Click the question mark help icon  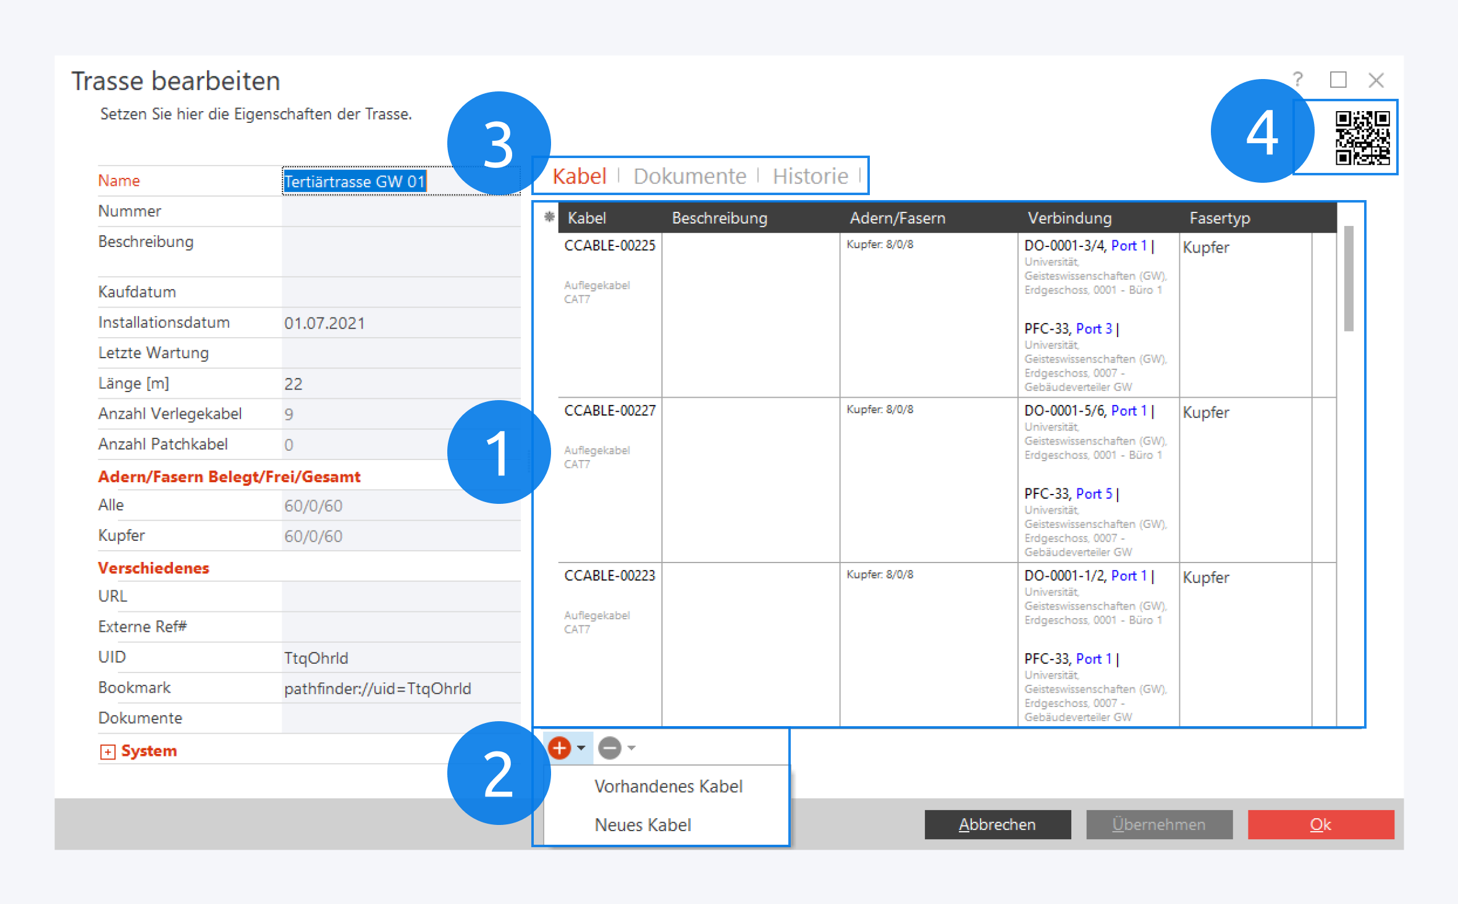click(x=1298, y=80)
